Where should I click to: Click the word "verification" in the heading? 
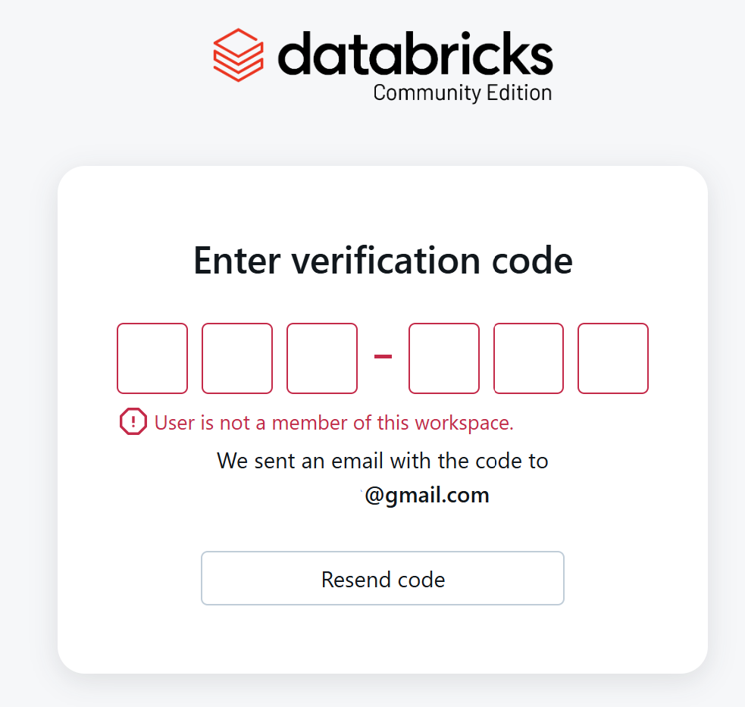pyautogui.click(x=386, y=261)
